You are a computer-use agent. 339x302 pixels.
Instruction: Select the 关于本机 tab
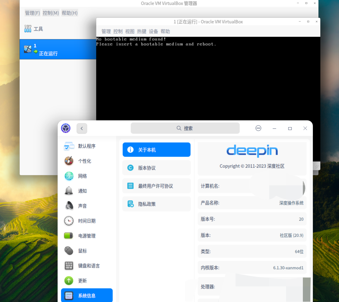click(x=156, y=149)
